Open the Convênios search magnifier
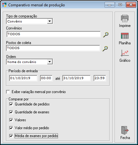This screenshot has width=138, height=145. pos(106,35)
